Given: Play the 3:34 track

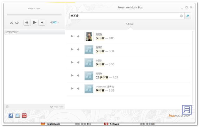Looking at the screenshot, I should (x=72, y=49).
